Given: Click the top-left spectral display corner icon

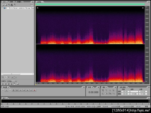Looking at the screenshot, I should pyautogui.click(x=37, y=8).
